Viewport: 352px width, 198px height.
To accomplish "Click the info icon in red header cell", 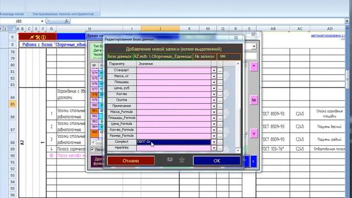I will [43, 37].
